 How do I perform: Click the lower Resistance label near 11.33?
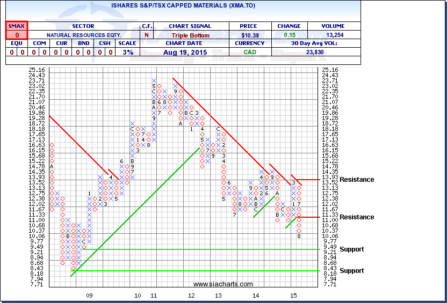point(357,217)
